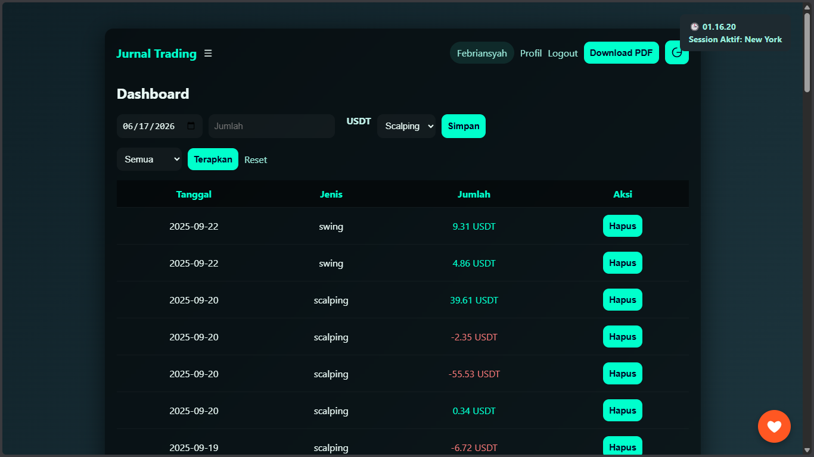This screenshot has width=814, height=457.
Task: Click the Jumlah amount input field
Action: pos(272,126)
